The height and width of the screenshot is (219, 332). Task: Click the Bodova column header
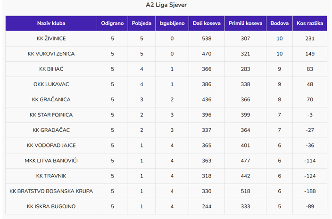pos(279,23)
